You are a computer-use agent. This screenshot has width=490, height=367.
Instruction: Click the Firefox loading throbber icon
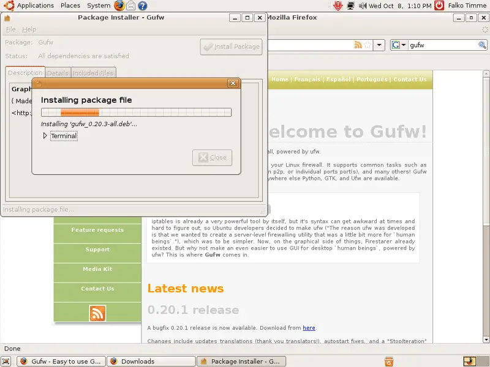(x=484, y=29)
